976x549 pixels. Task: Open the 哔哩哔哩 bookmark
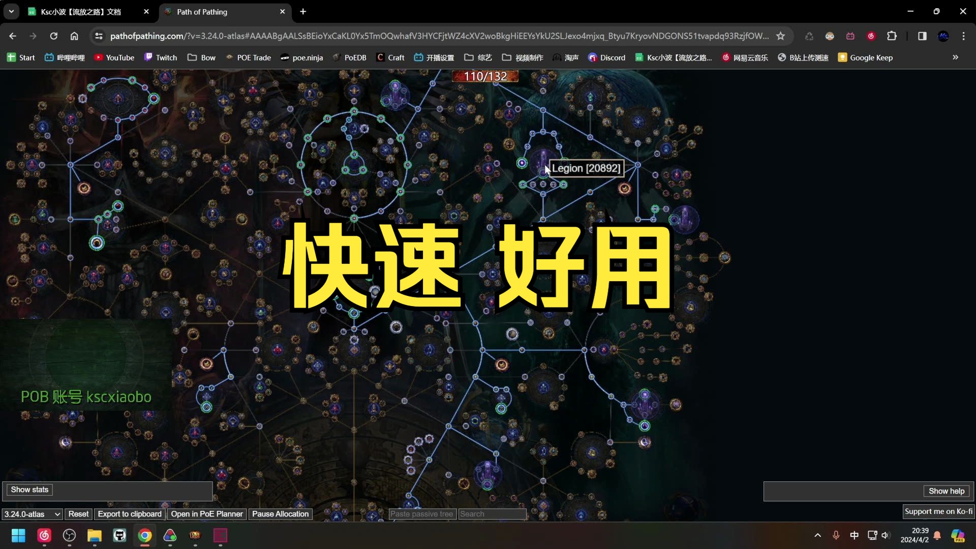coord(65,57)
